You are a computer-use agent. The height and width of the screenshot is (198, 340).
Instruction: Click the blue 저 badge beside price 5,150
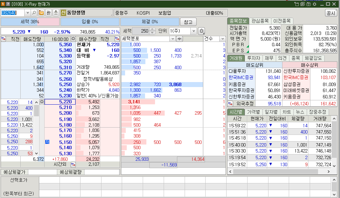47,142
